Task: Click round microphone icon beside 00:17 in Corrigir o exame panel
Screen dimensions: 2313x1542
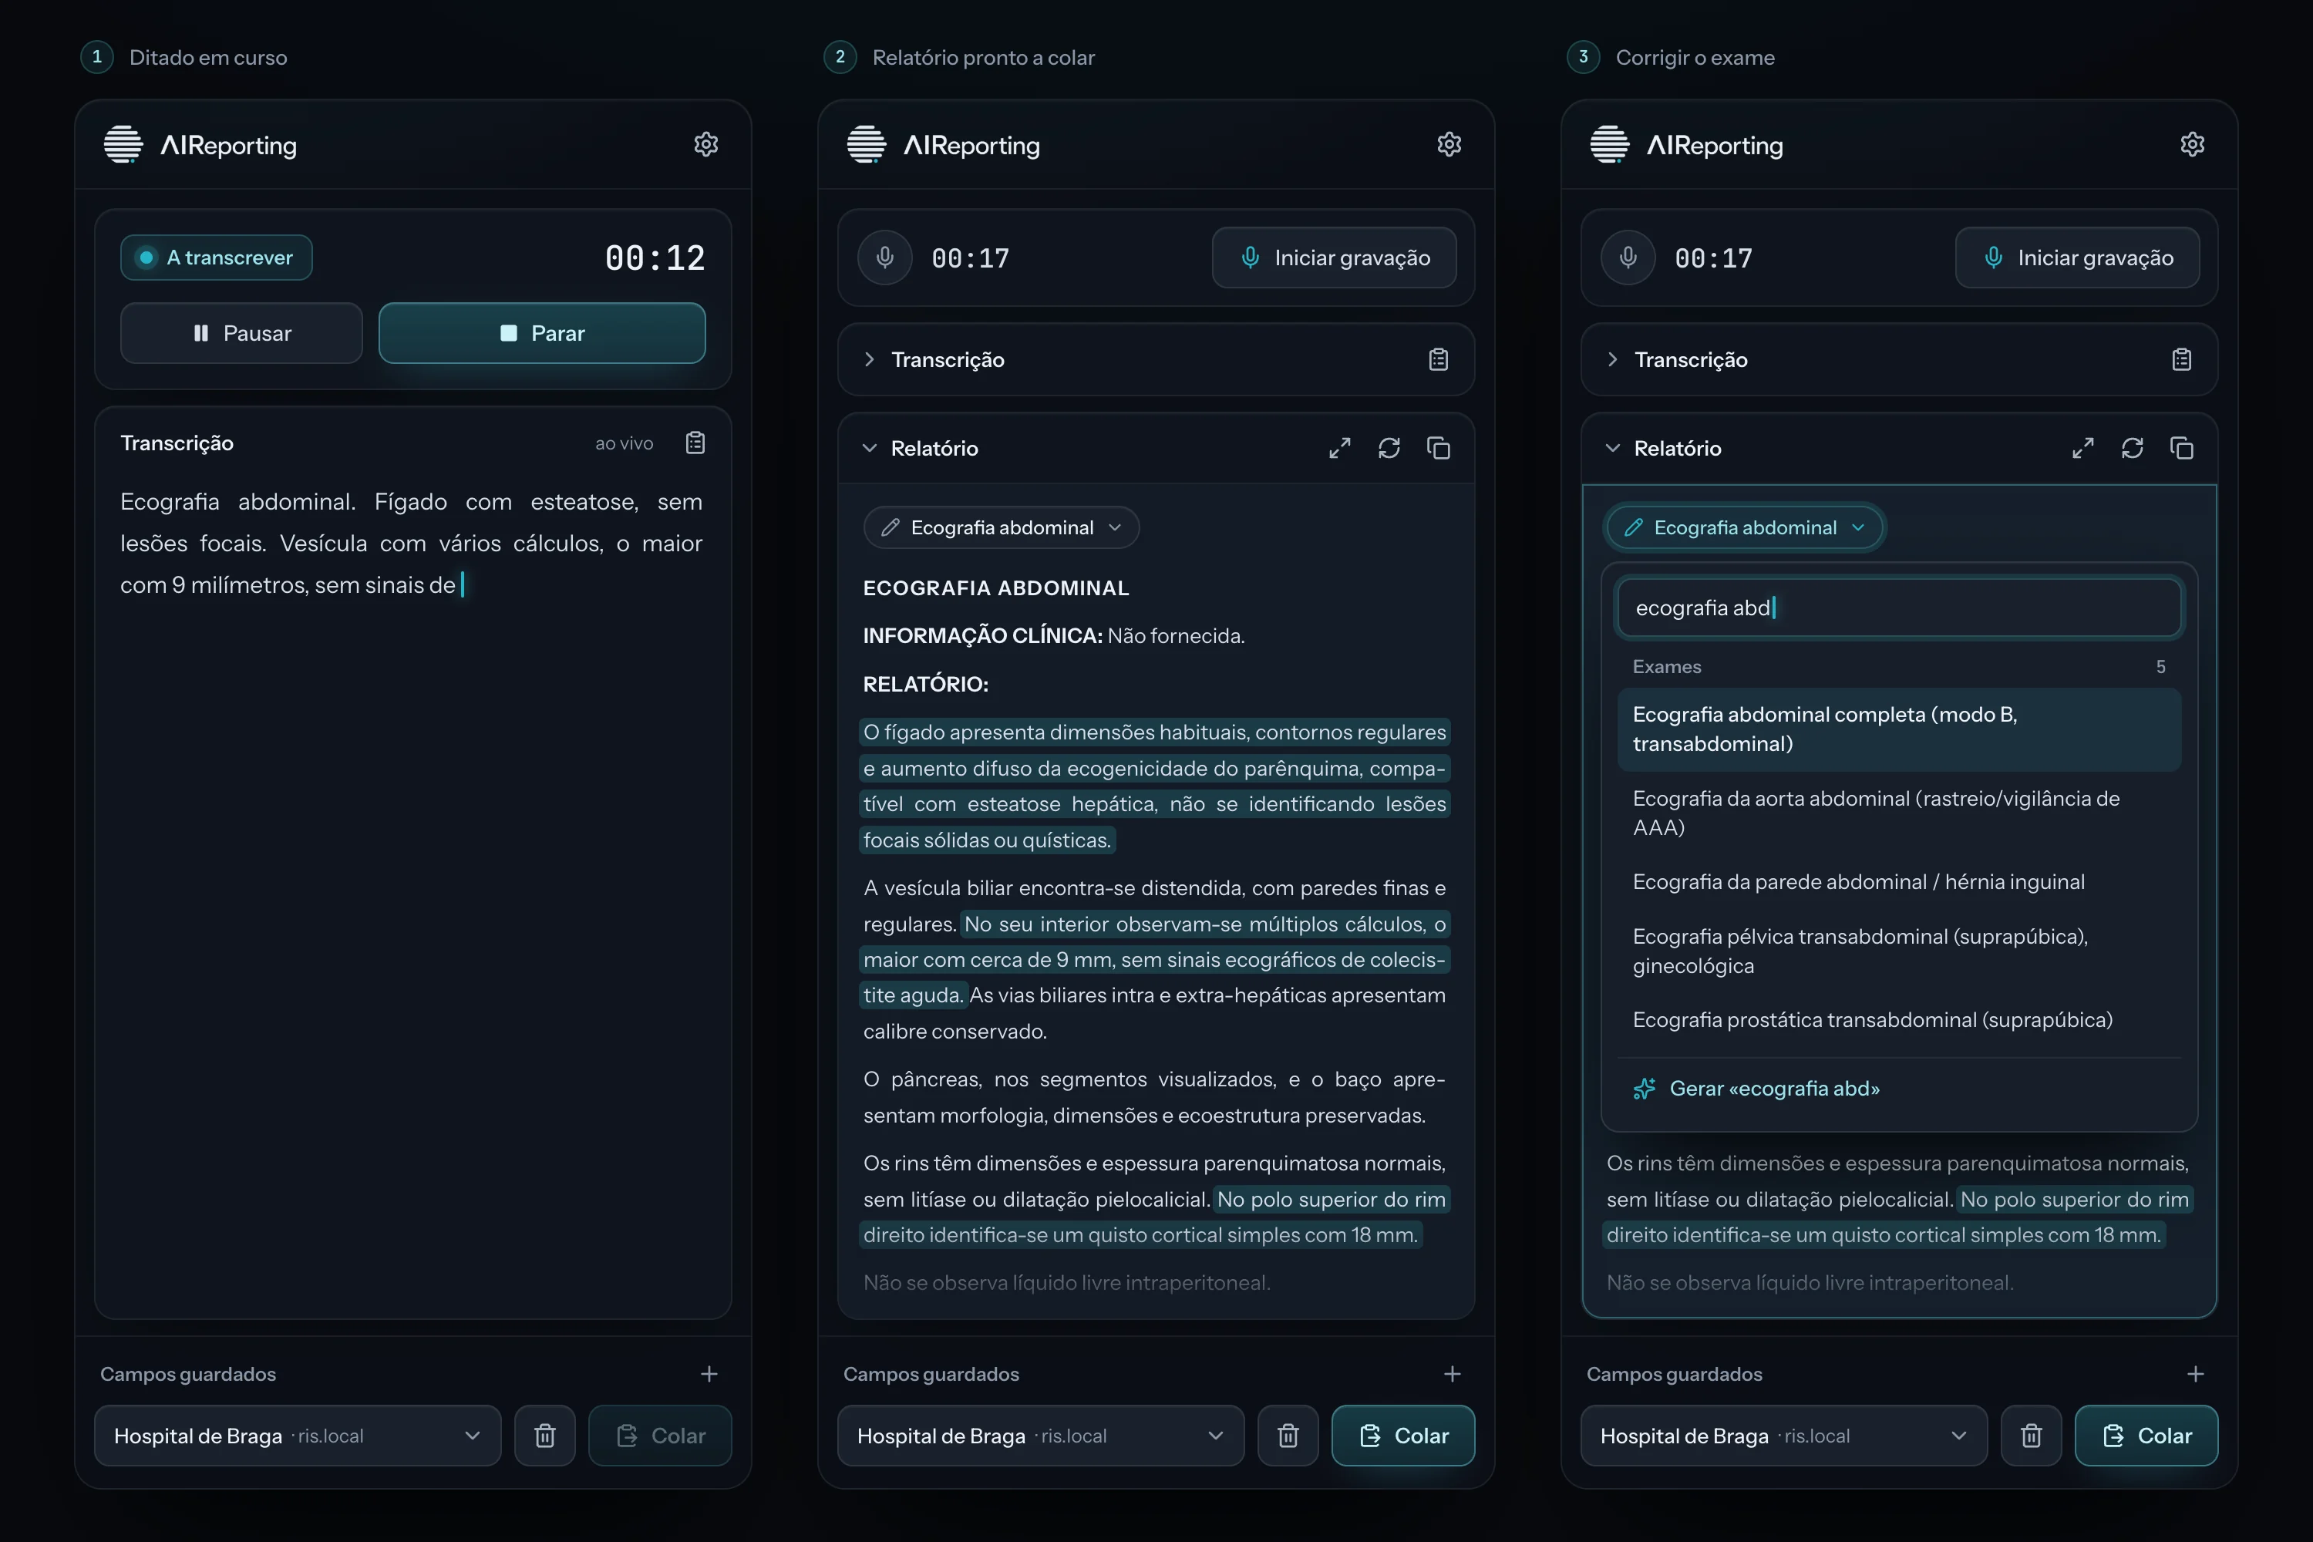Action: (1628, 258)
